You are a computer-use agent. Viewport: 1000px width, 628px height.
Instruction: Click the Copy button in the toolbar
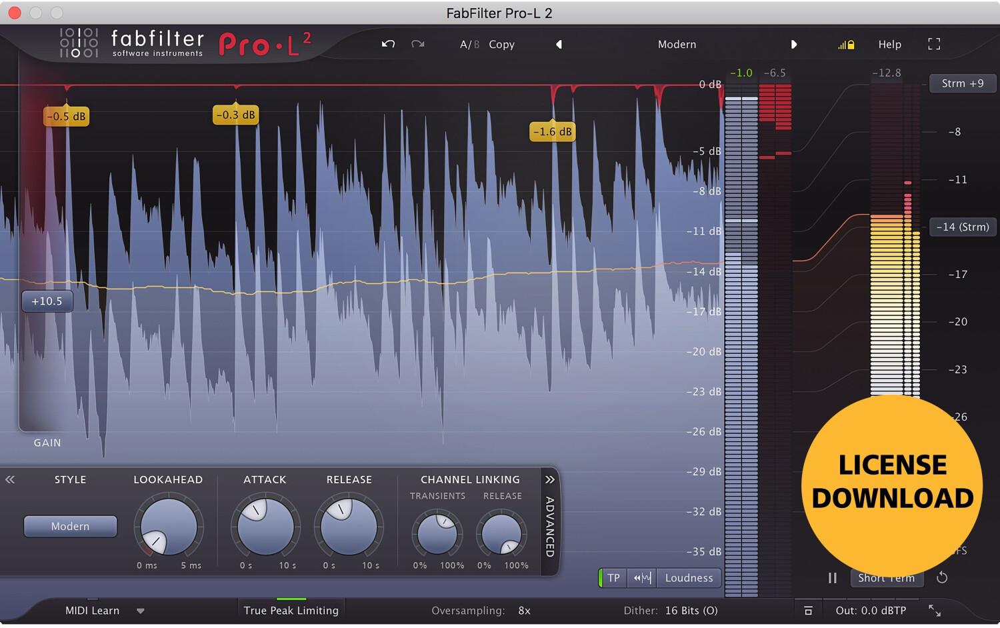point(501,44)
